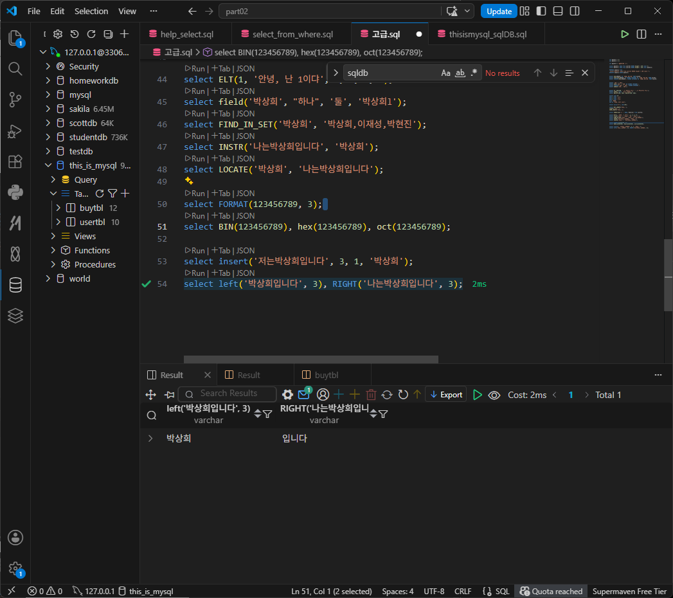Click the editor horizontal scrollbar
The height and width of the screenshot is (598, 673).
point(310,359)
